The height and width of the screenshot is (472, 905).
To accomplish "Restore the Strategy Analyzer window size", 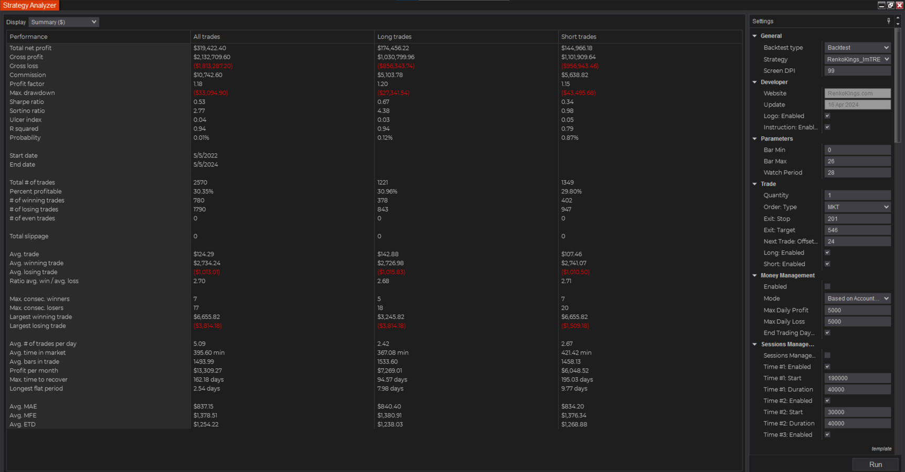I will tap(890, 5).
